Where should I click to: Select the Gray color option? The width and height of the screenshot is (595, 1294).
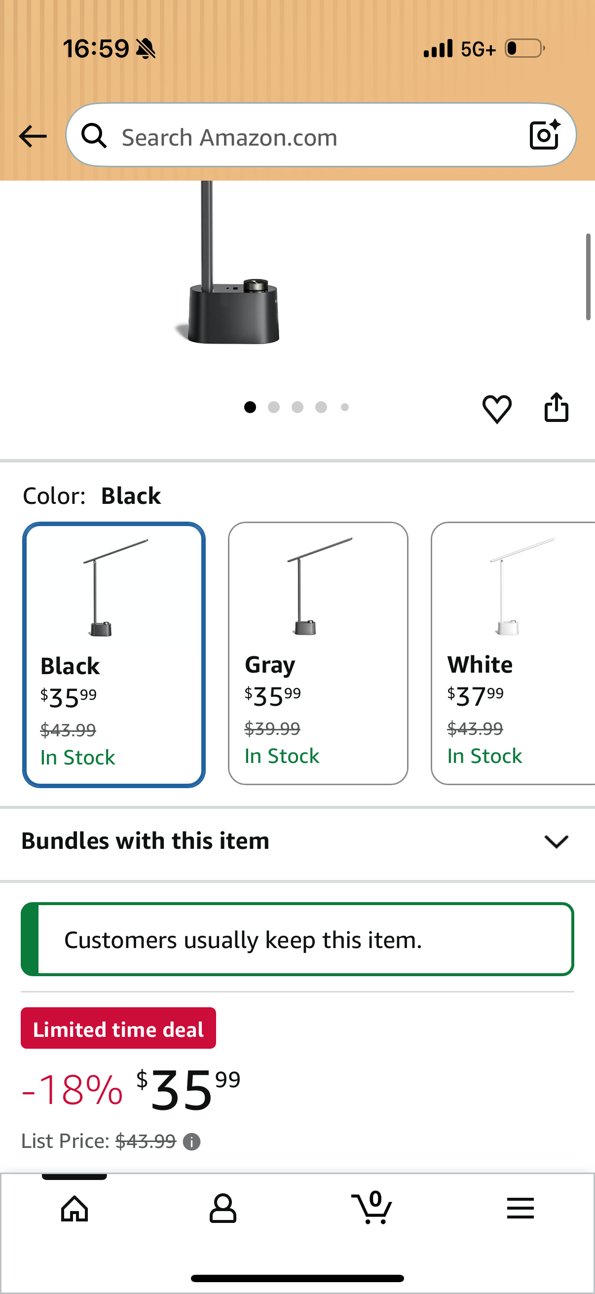[318, 653]
